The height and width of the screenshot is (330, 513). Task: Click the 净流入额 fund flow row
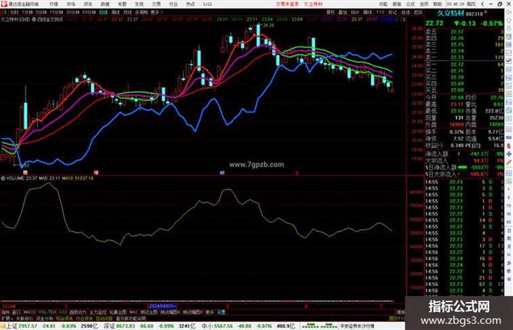pyautogui.click(x=464, y=154)
